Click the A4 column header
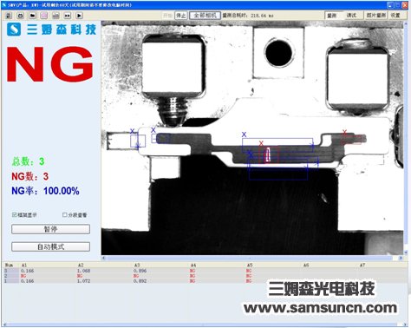This screenshot has height=328, width=411. click(x=193, y=265)
